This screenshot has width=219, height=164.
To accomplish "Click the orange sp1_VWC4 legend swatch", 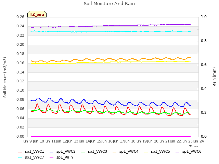I will pos(115,152).
